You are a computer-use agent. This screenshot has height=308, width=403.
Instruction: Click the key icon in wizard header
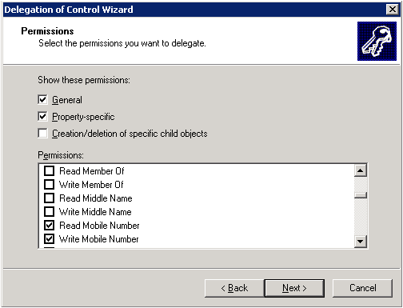tap(377, 41)
